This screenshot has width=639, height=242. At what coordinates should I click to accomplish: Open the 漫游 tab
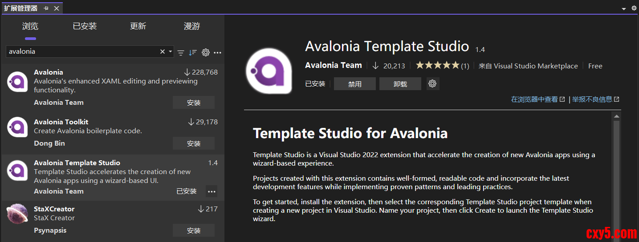[x=192, y=26]
